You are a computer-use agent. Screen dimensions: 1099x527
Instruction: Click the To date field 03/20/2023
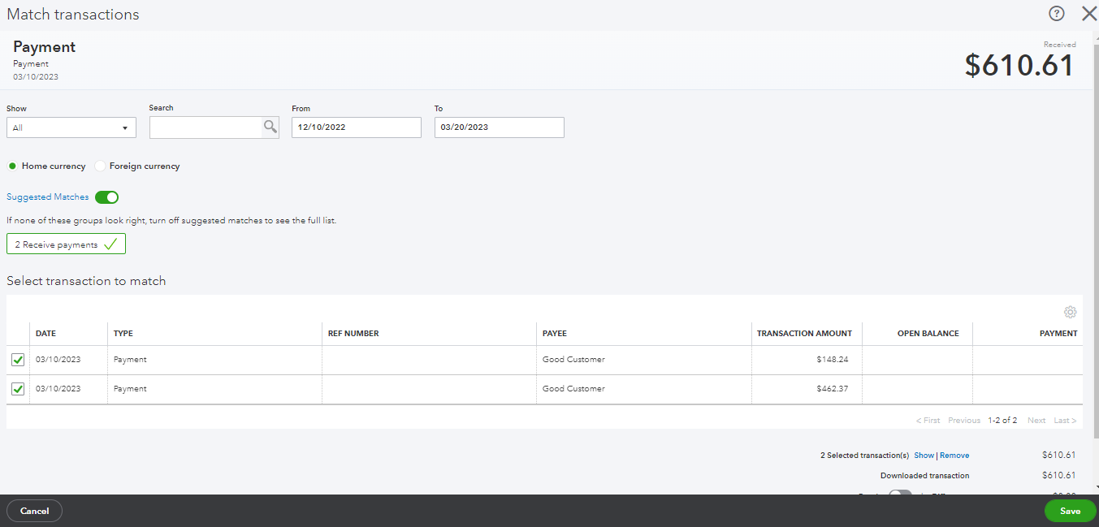point(499,127)
